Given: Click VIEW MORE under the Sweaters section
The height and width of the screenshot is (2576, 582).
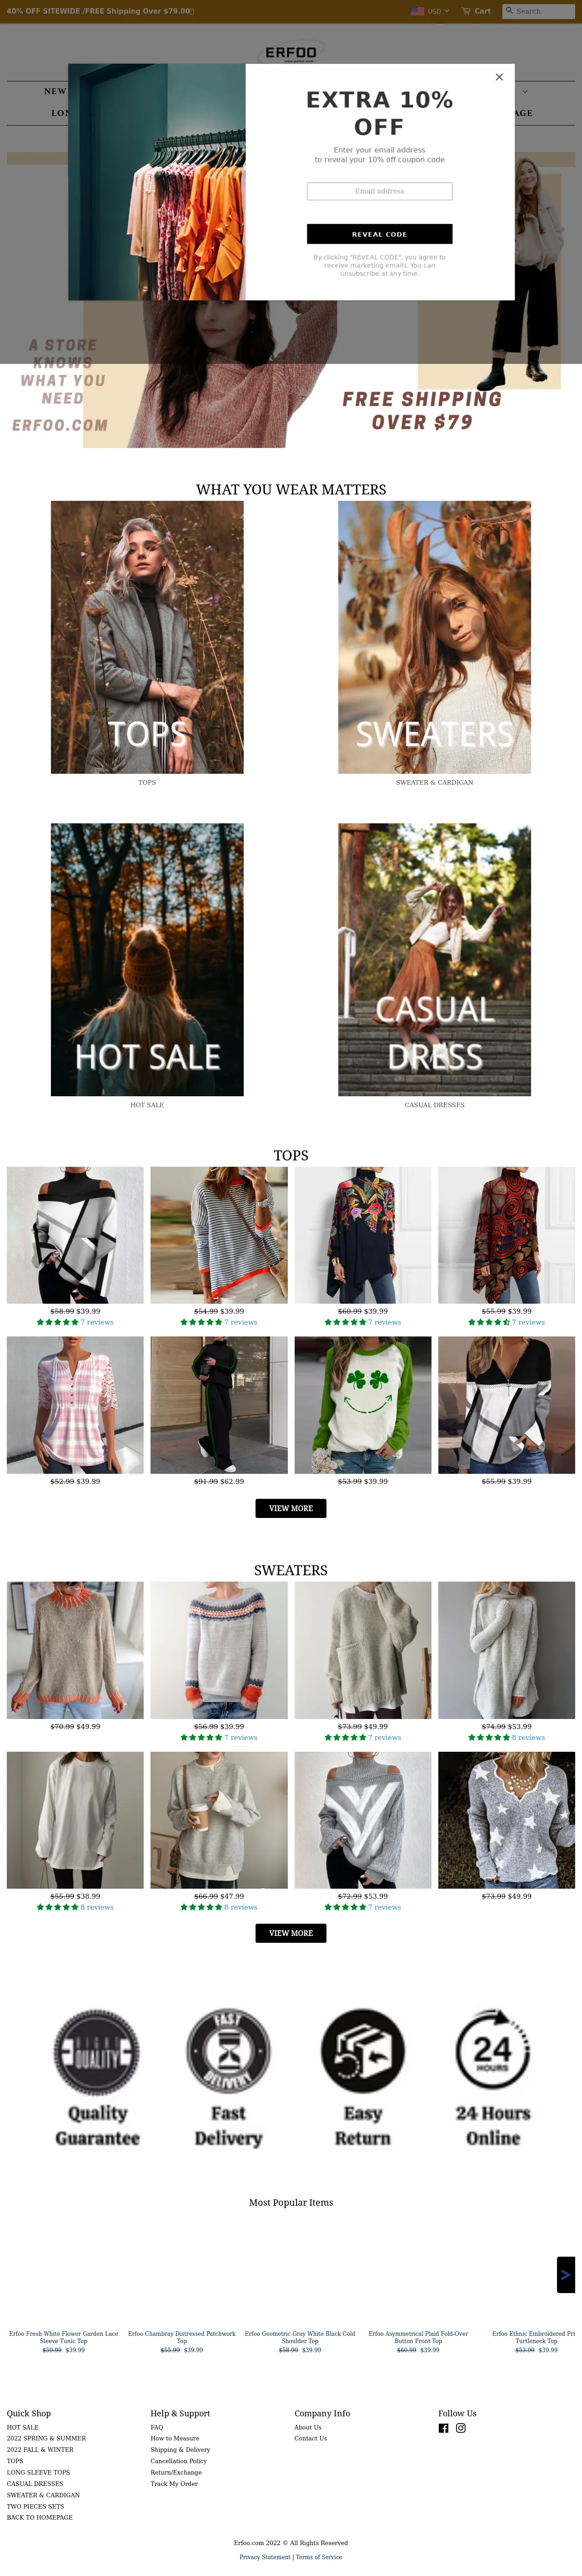Looking at the screenshot, I should (291, 1933).
